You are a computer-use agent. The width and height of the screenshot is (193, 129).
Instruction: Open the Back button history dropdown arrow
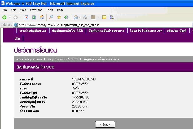pos(10,17)
